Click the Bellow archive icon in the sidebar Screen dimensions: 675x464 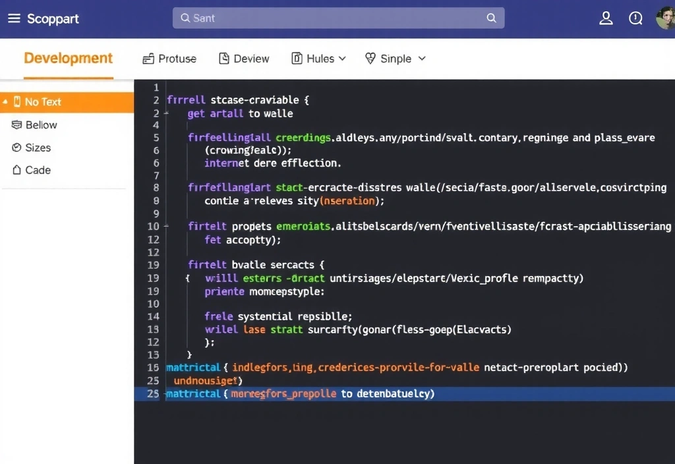pyautogui.click(x=16, y=125)
